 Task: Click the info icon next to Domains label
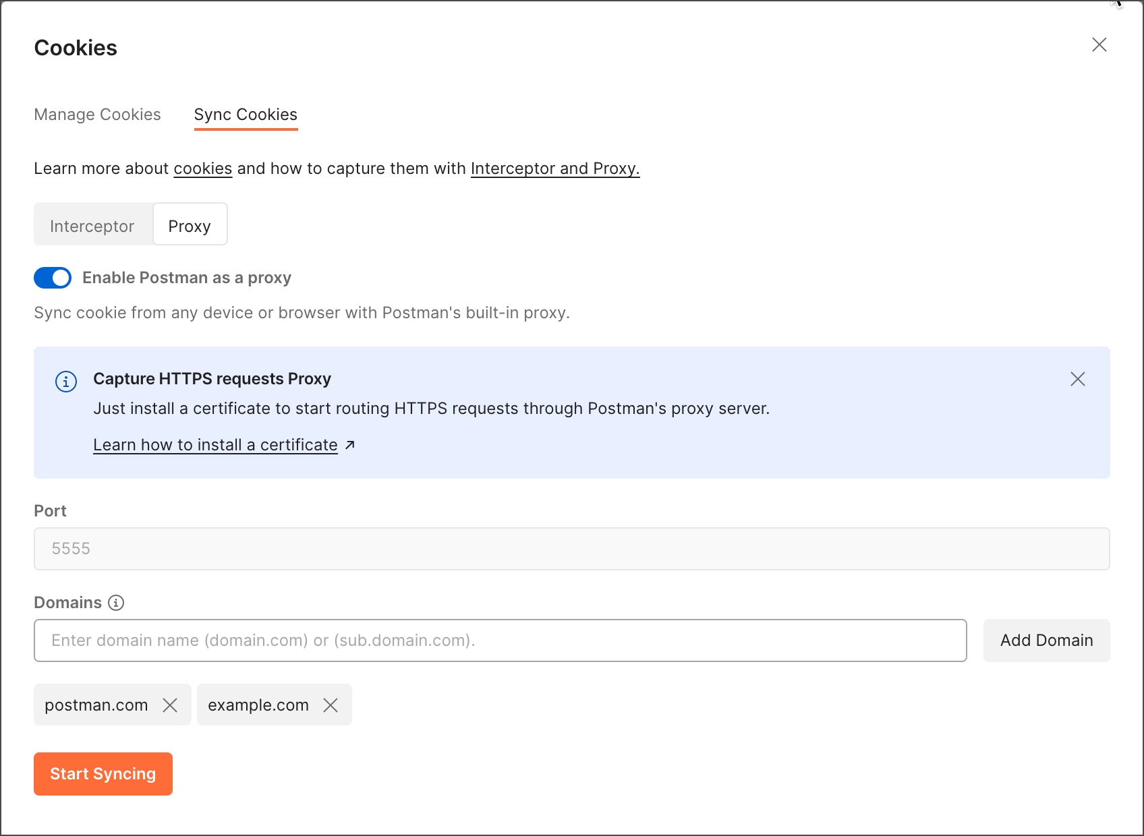point(116,603)
